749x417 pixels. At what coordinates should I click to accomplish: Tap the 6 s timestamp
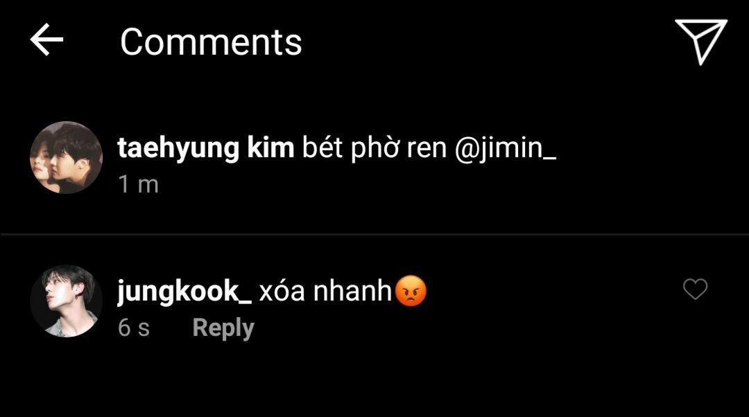[134, 328]
